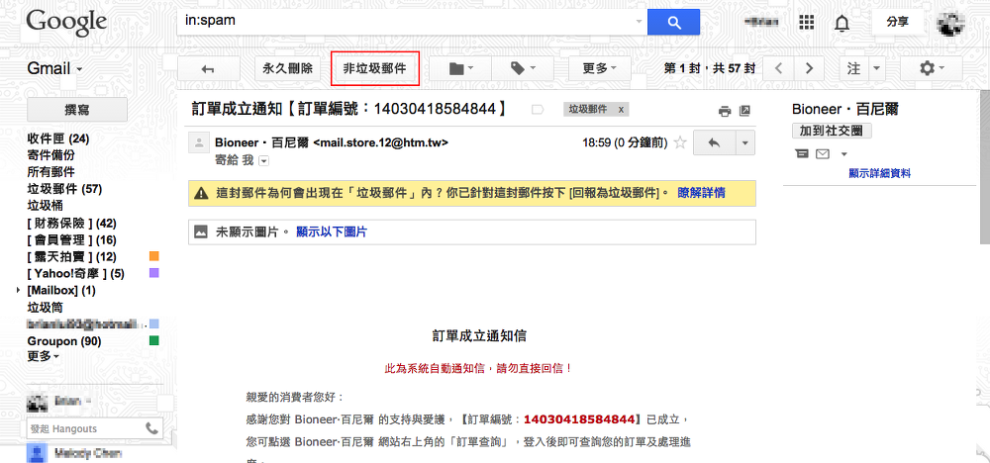
Task: Click the 瞭解詳情 link
Action: pos(701,193)
